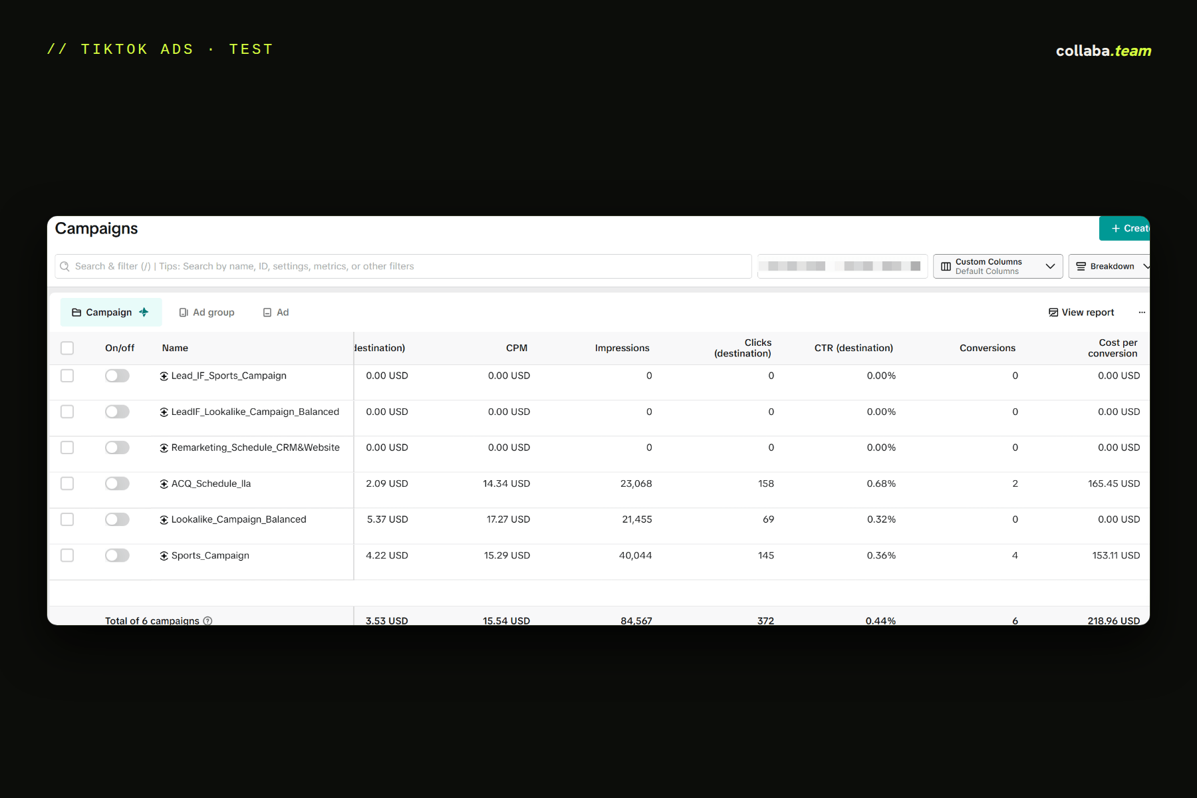Open the blurred date range picker
This screenshot has width=1197, height=798.
click(843, 267)
